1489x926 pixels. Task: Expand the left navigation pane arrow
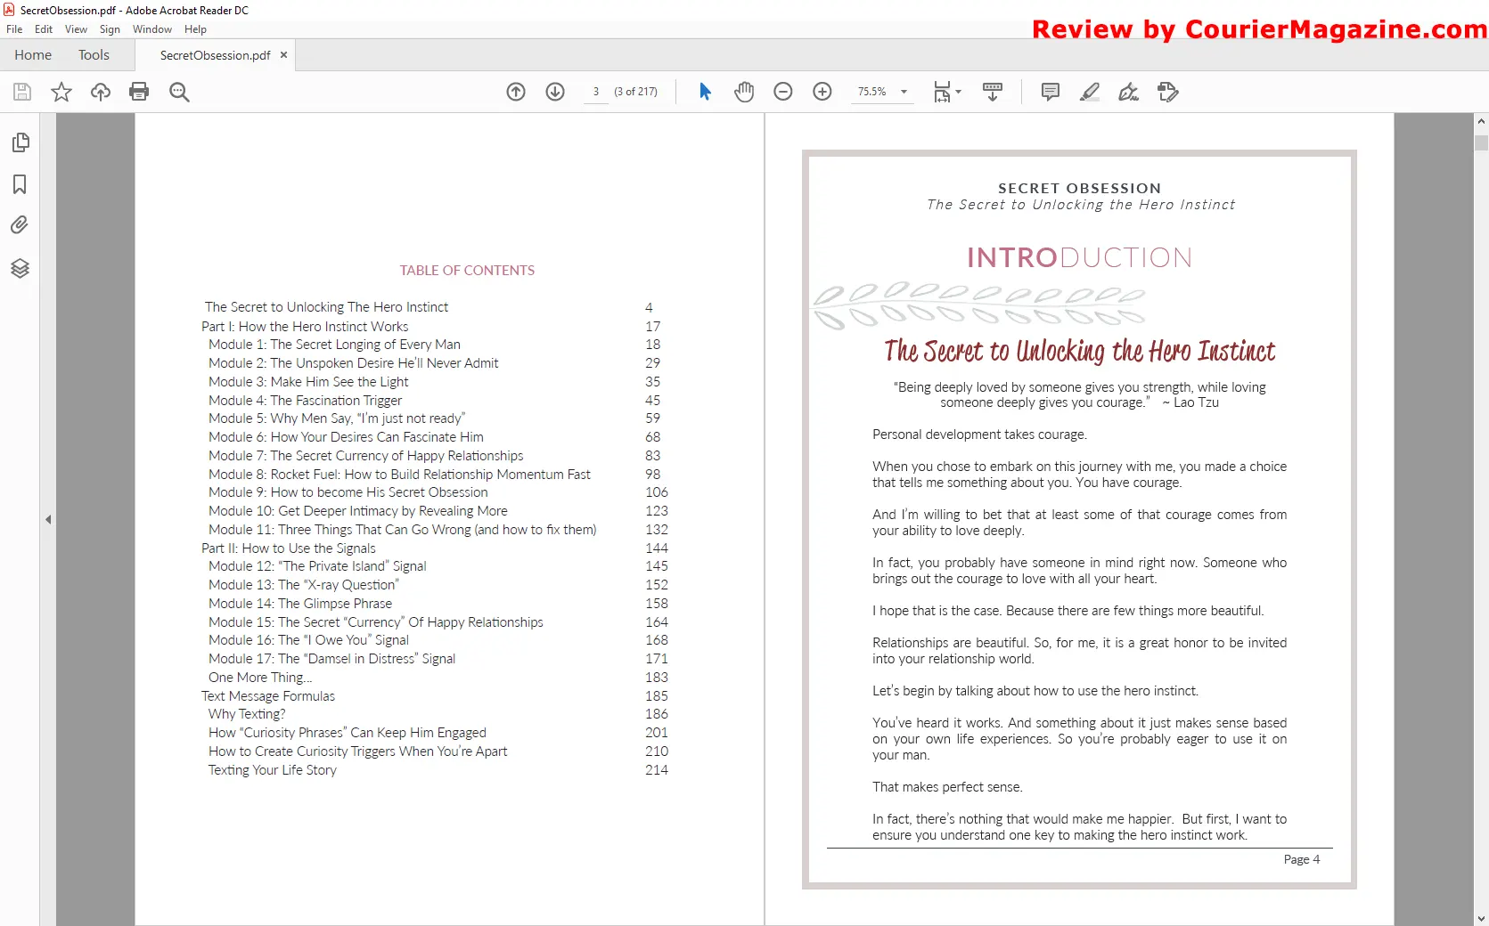tap(48, 519)
